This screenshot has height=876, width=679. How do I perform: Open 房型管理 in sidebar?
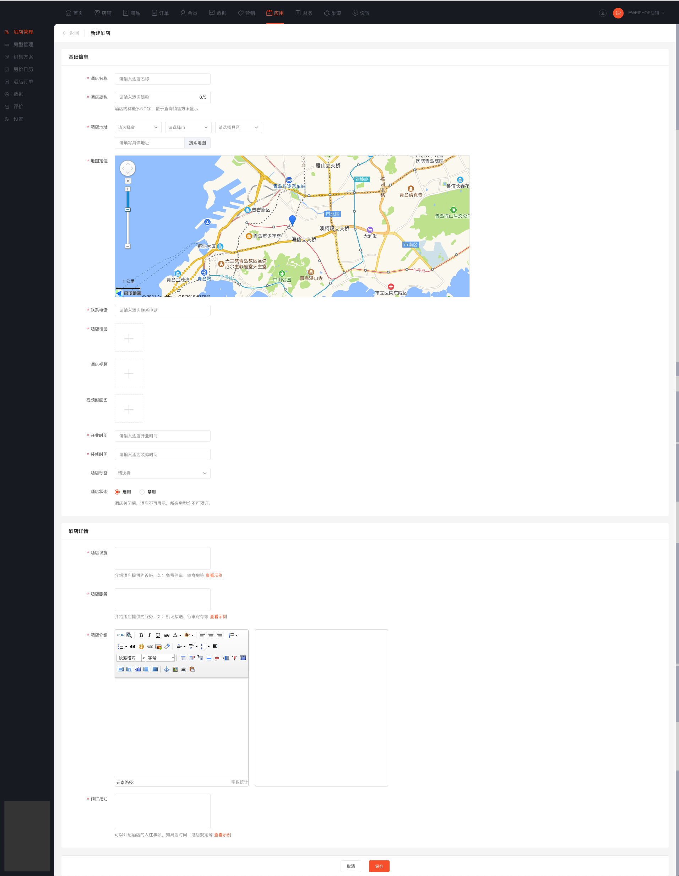click(x=23, y=44)
